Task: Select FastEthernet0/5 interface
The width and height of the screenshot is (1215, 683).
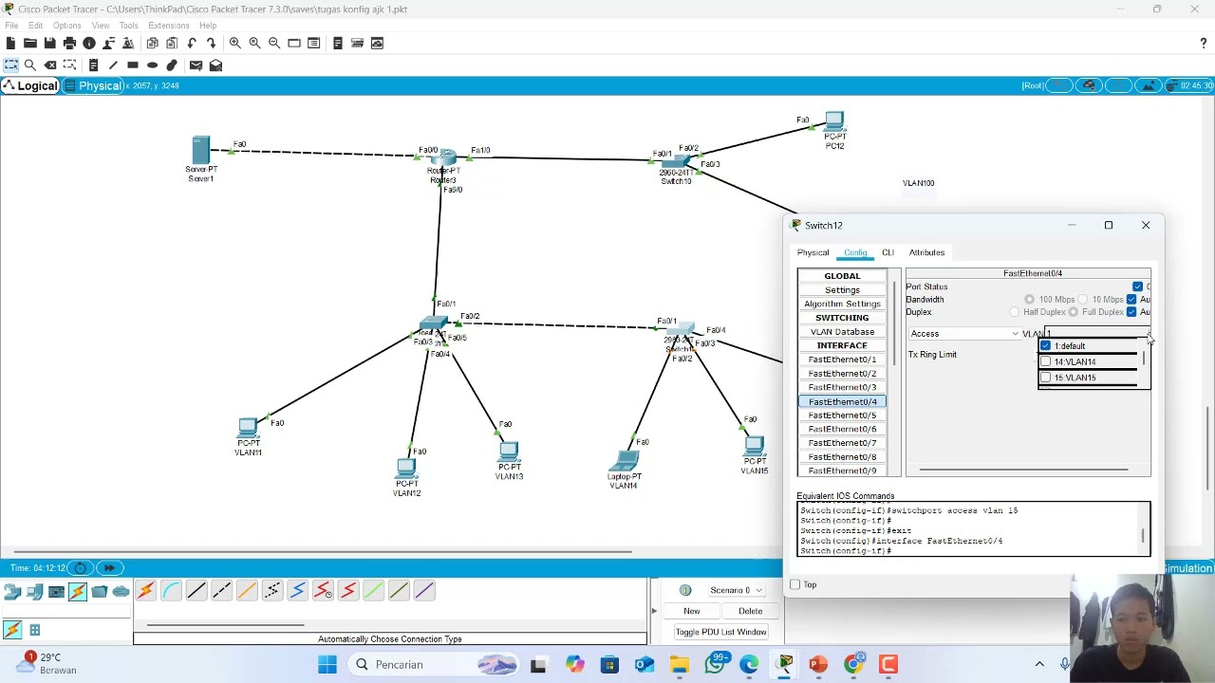Action: [842, 415]
